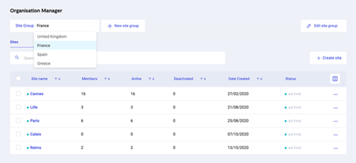Open the three-dot menu for Reims

335,148
